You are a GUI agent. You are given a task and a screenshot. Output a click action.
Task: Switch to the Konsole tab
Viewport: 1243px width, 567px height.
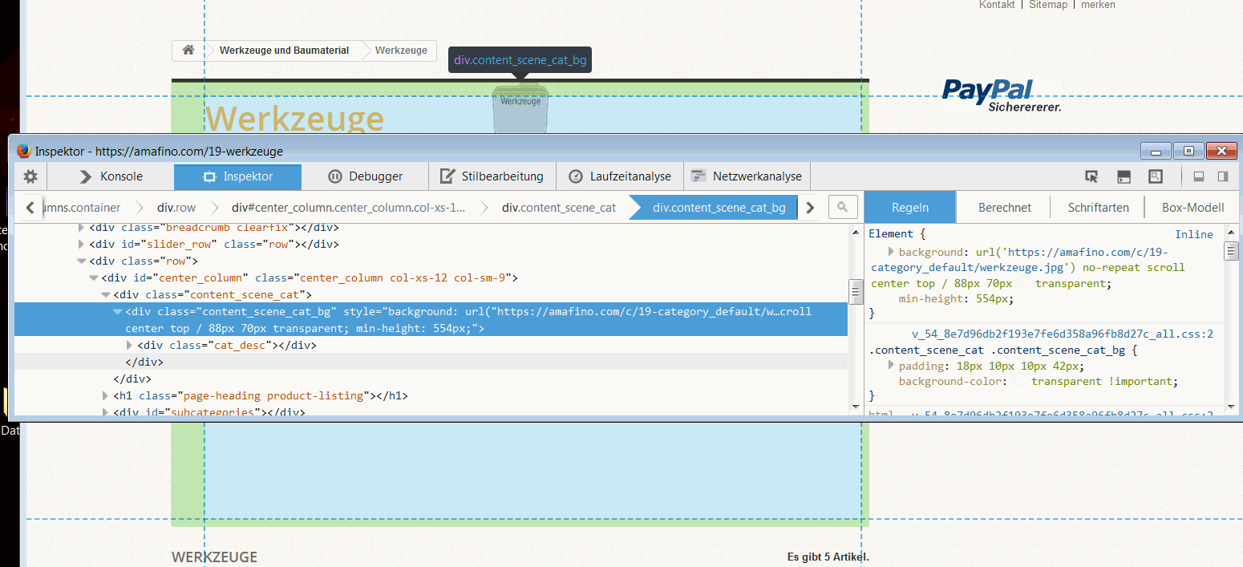click(x=111, y=176)
